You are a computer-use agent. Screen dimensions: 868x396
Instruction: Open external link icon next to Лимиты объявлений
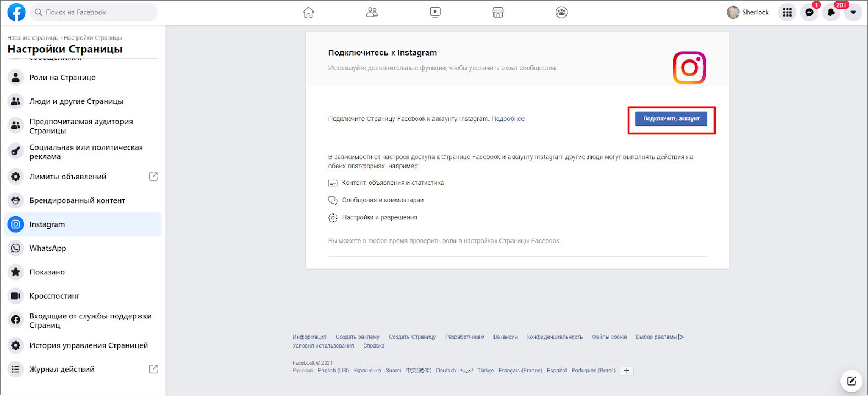point(153,177)
